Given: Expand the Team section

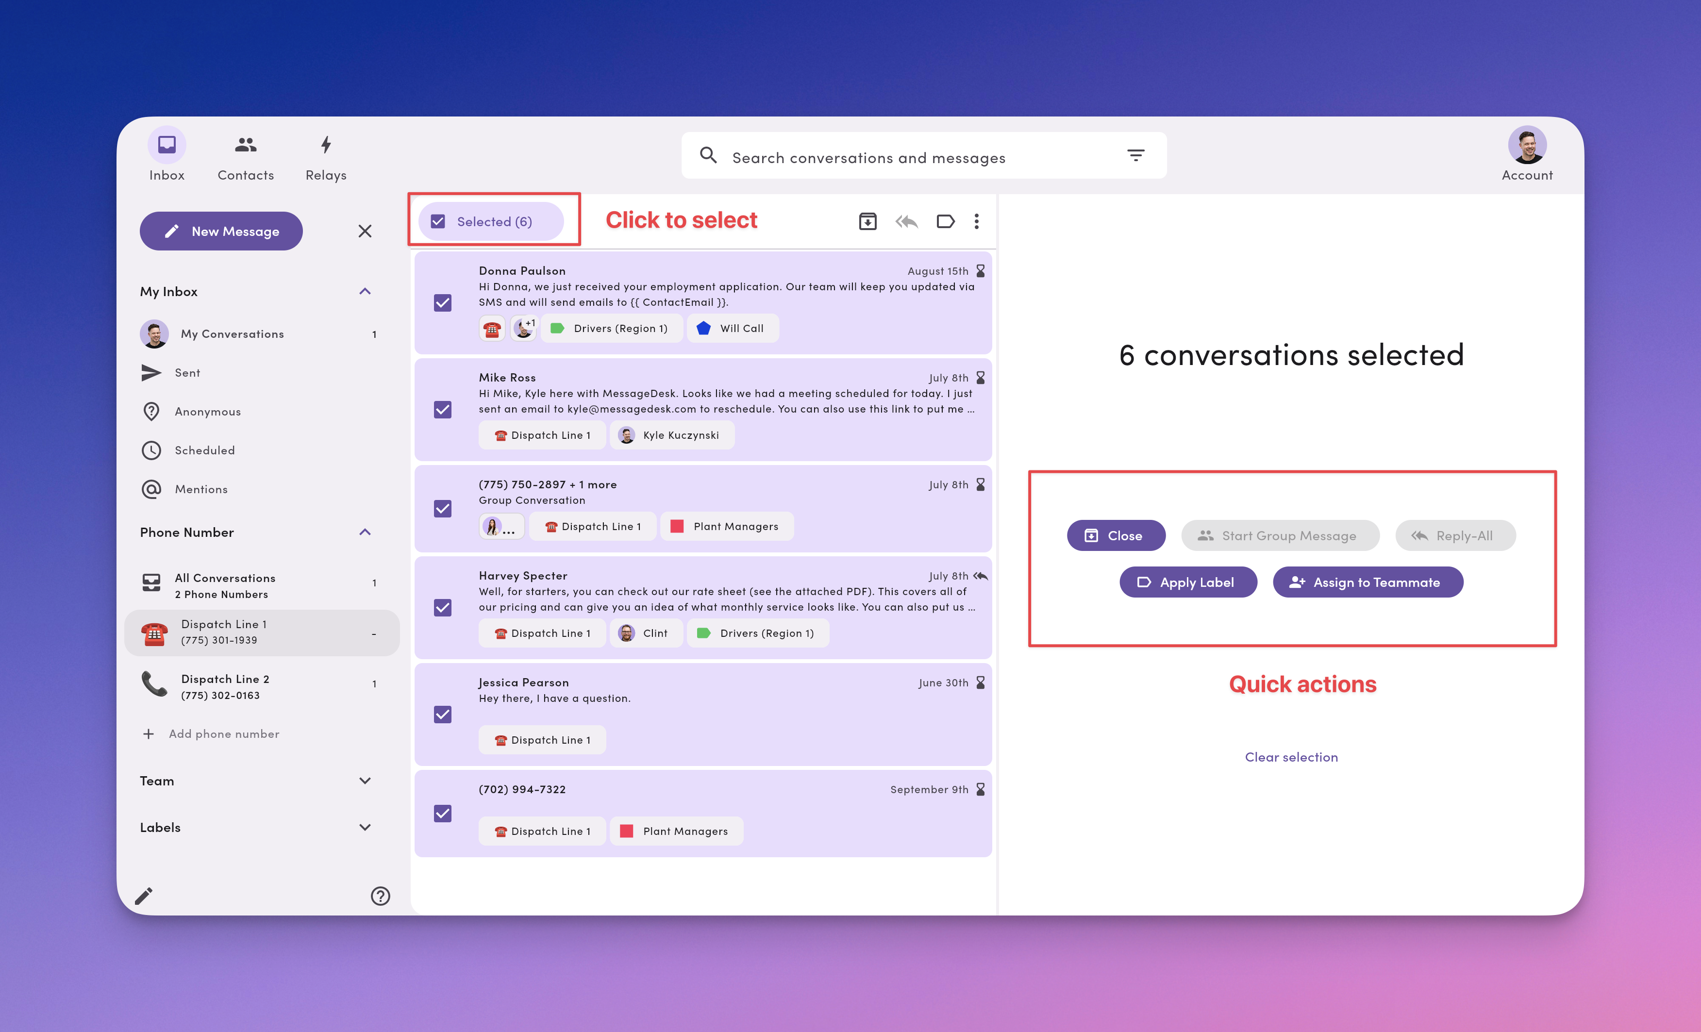Looking at the screenshot, I should [365, 781].
